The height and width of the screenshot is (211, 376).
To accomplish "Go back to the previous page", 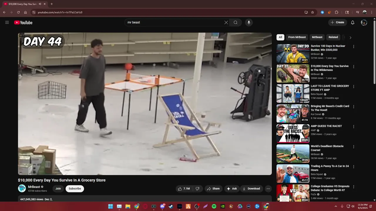I will click(4, 12).
